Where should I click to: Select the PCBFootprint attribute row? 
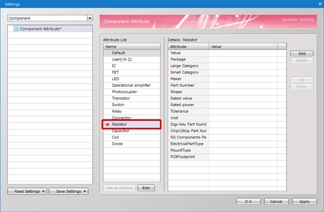coord(227,157)
